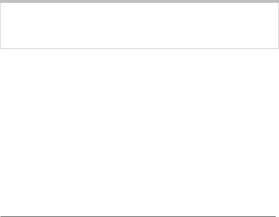The height and width of the screenshot is (217, 279).
Task: Click inside the empty bordered text box
Action: pos(139,26)
